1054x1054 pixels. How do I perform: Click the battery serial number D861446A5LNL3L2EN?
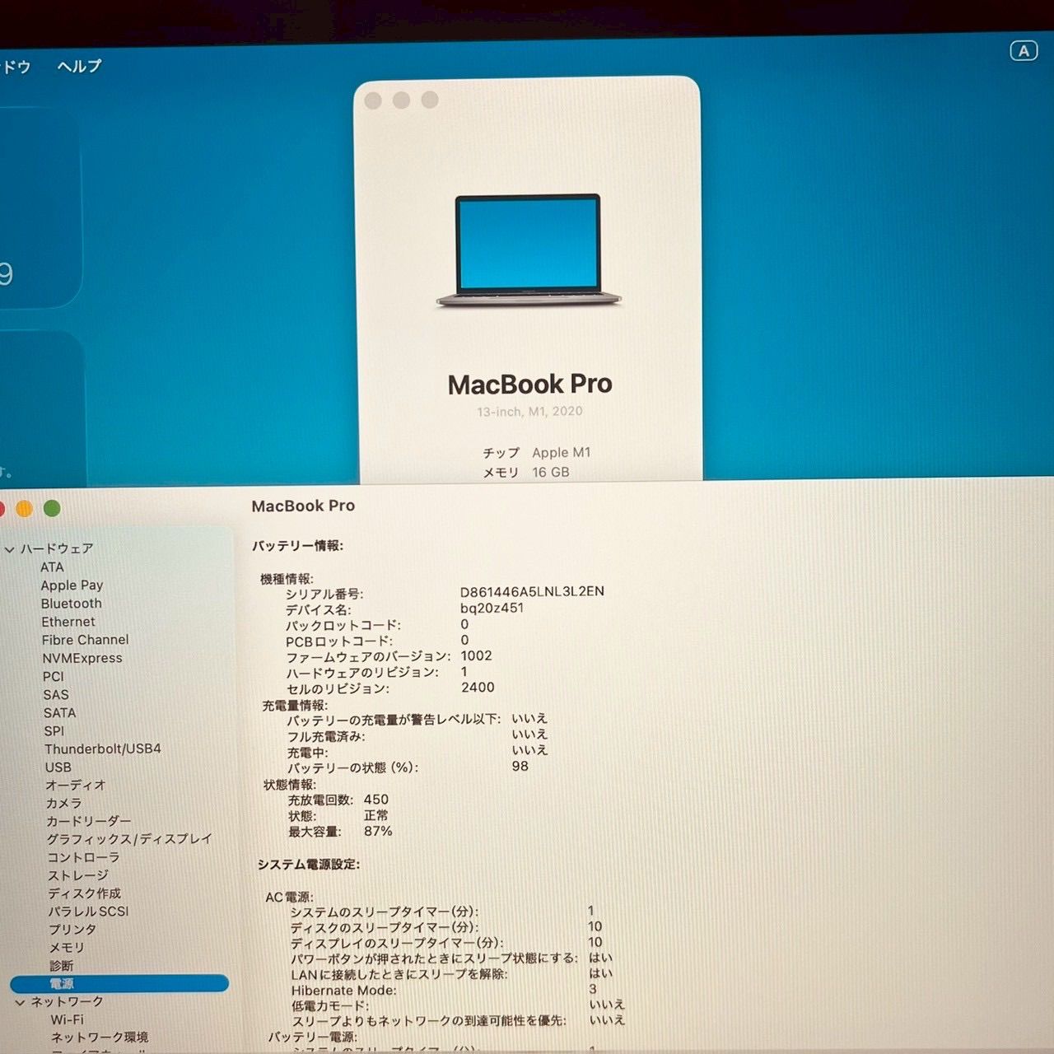532,591
